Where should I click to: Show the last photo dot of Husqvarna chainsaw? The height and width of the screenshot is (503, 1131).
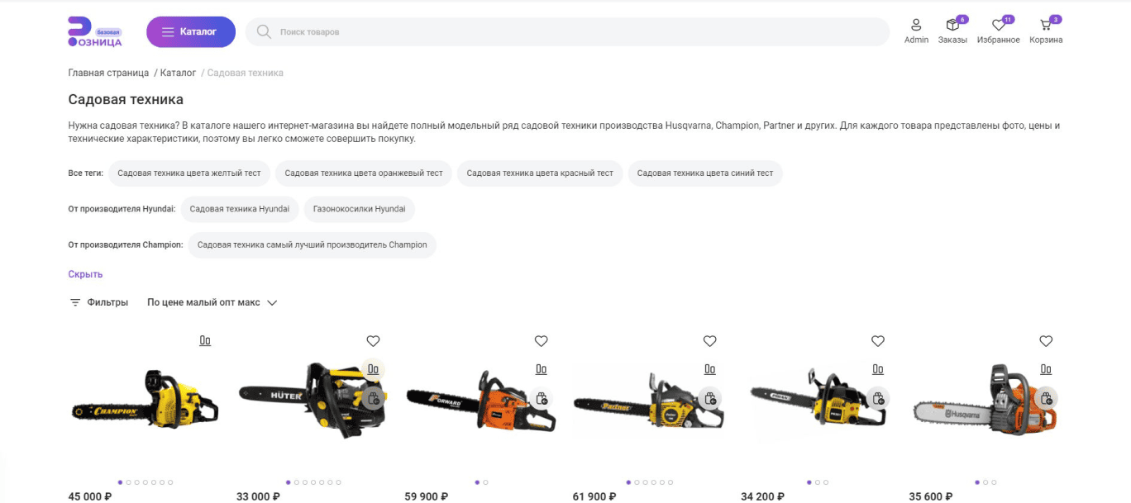coord(994,482)
